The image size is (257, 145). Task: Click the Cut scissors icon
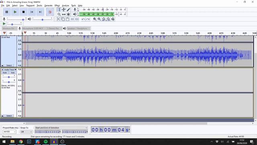[x=58, y=19]
